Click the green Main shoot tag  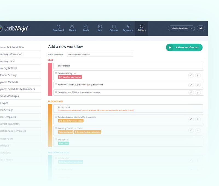click(x=64, y=143)
